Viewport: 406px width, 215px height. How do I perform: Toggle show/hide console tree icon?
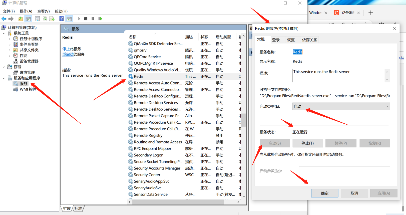[x=28, y=19]
